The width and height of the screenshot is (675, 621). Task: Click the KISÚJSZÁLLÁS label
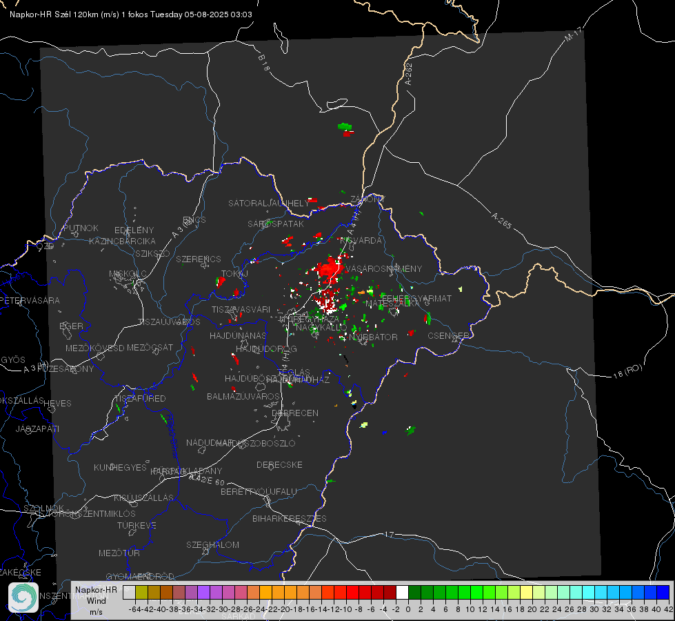(x=144, y=497)
